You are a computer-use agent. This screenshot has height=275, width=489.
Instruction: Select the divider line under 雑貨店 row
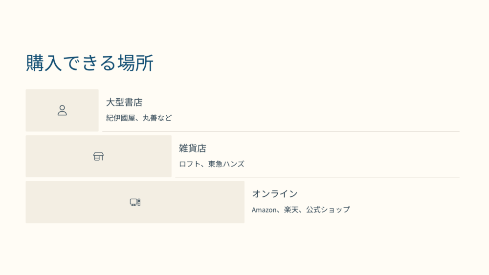[x=317, y=177]
